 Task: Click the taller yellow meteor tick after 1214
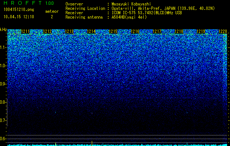(92, 143)
